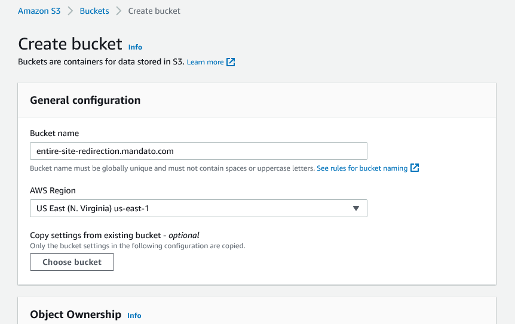Click the Choose bucket button

tap(72, 262)
